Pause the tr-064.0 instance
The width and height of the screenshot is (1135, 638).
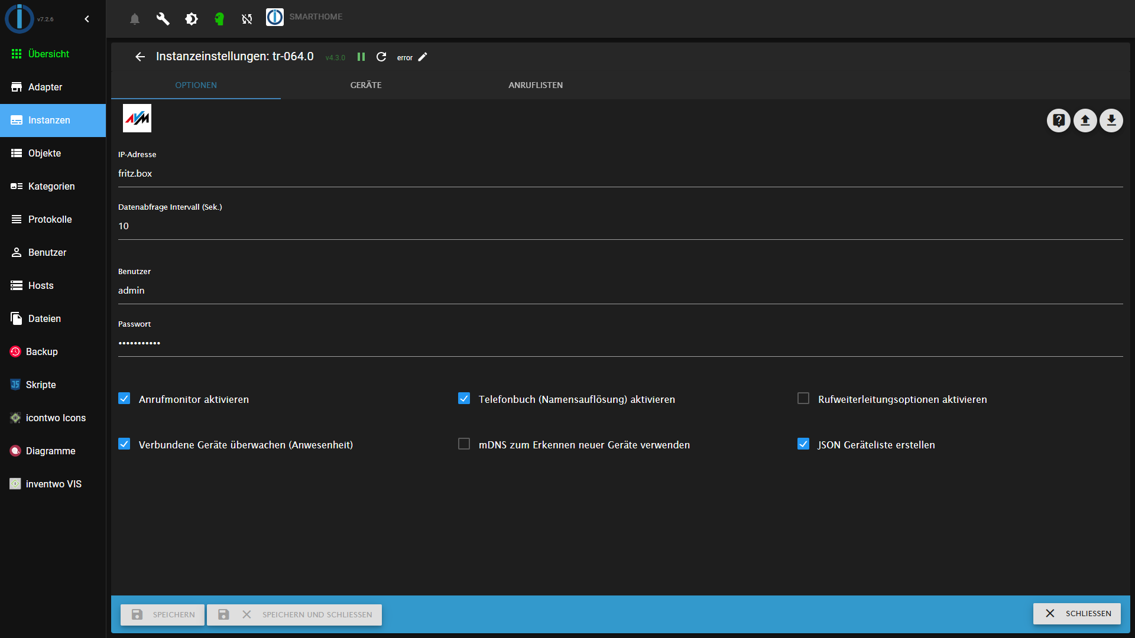click(x=361, y=57)
